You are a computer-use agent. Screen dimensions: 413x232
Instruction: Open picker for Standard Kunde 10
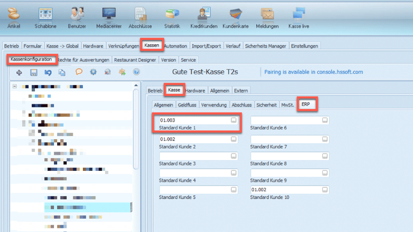click(x=325, y=189)
